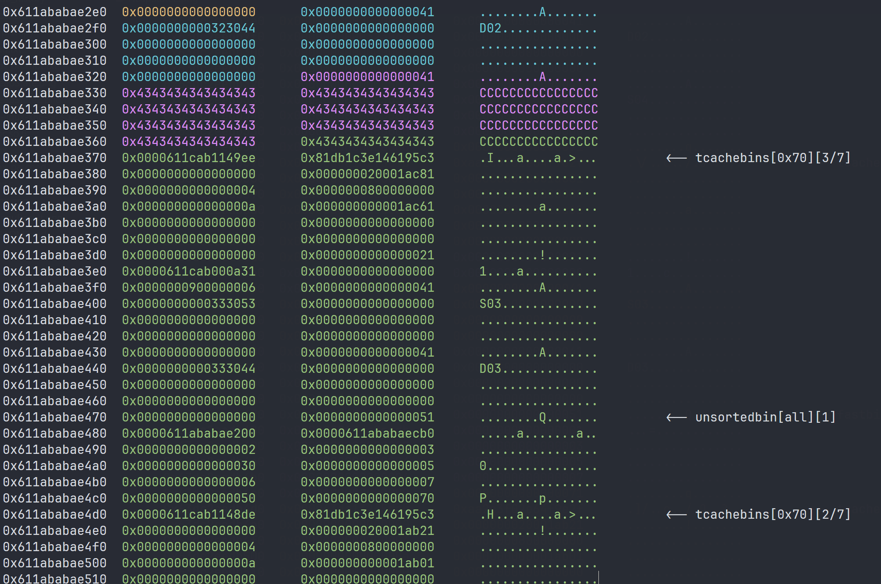This screenshot has height=584, width=881.
Task: Click the pink 0x0000000000000041 size field
Action: (x=367, y=77)
